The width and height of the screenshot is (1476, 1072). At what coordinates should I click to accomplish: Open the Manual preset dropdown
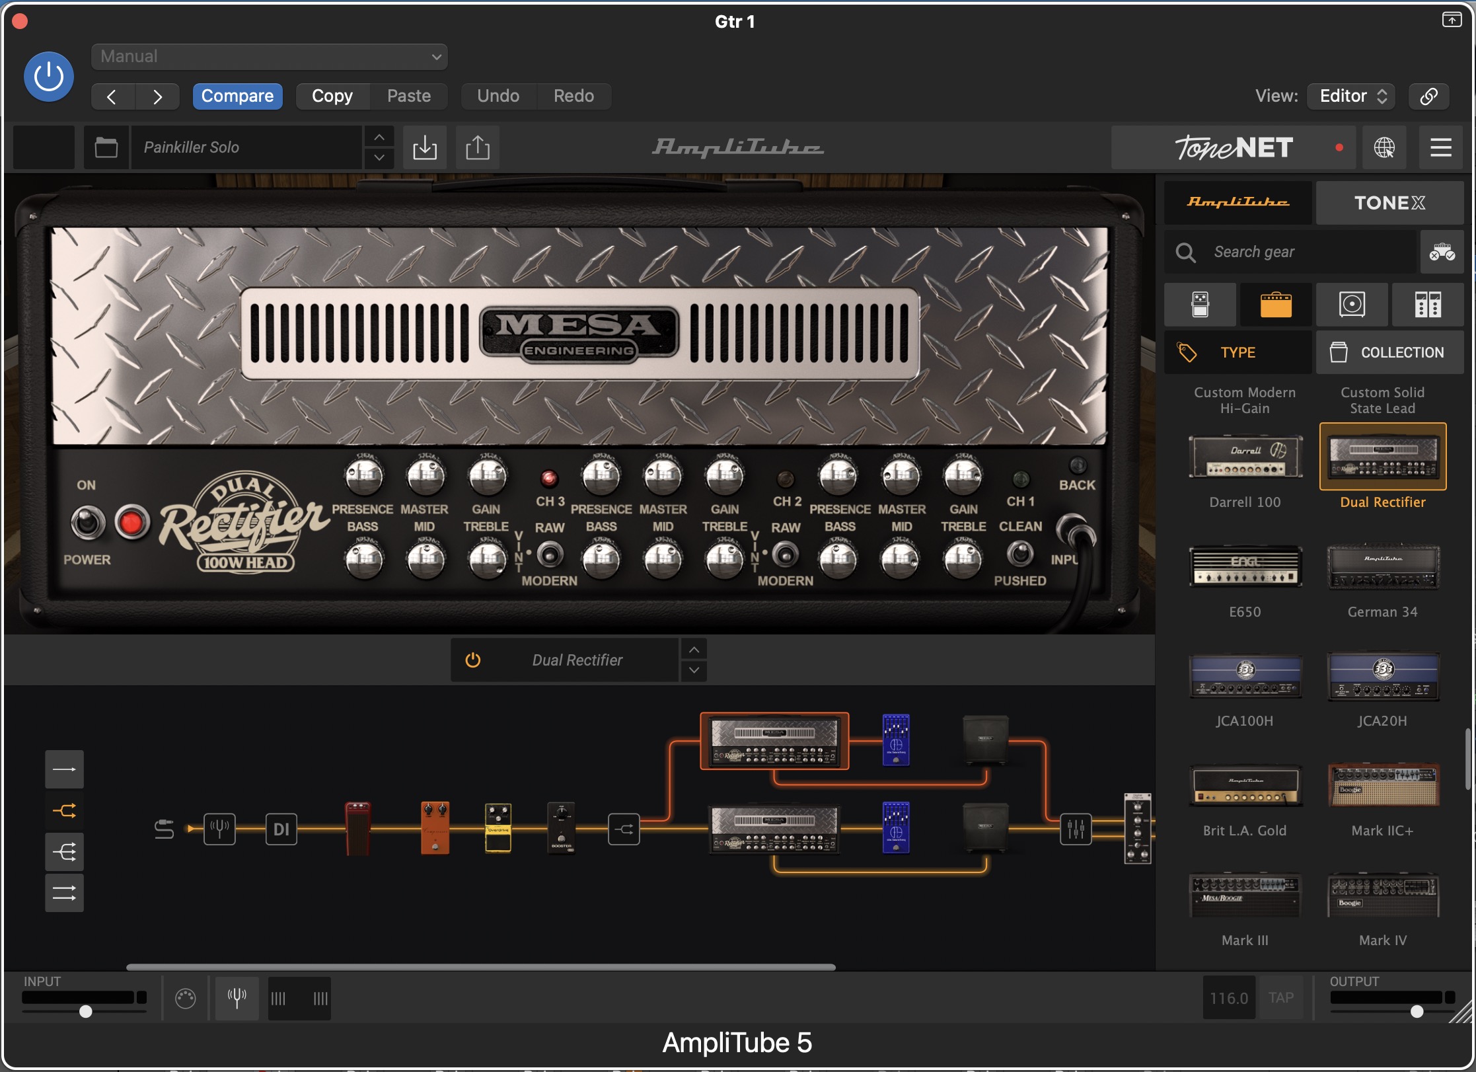(269, 57)
